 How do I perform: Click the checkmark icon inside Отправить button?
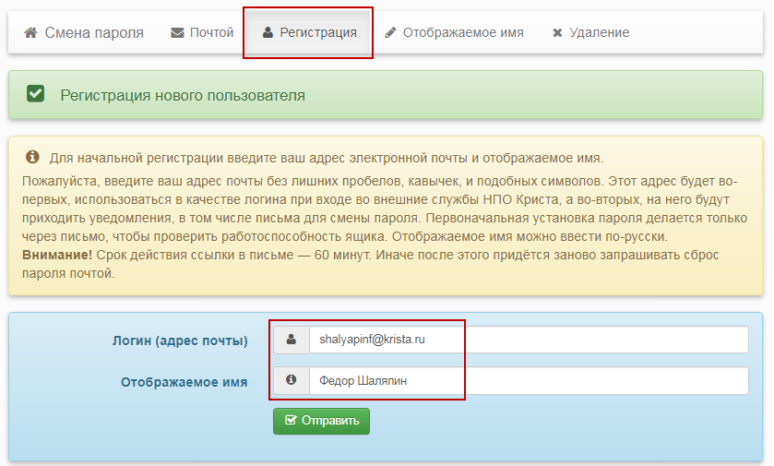(x=292, y=421)
